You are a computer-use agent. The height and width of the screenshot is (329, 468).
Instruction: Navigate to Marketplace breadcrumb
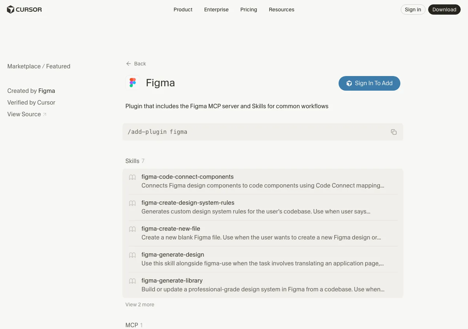pyautogui.click(x=24, y=66)
